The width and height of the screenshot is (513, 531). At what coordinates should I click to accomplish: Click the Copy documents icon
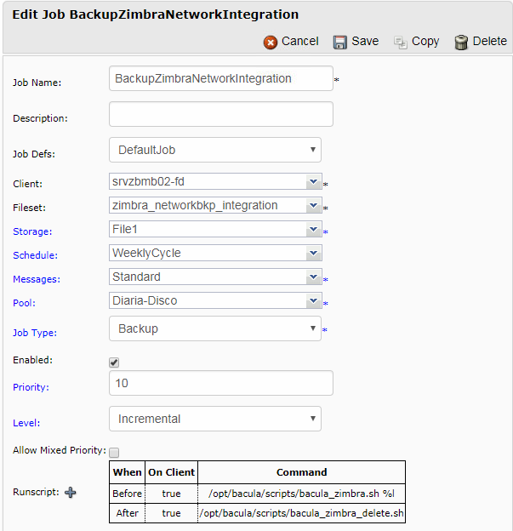[400, 43]
